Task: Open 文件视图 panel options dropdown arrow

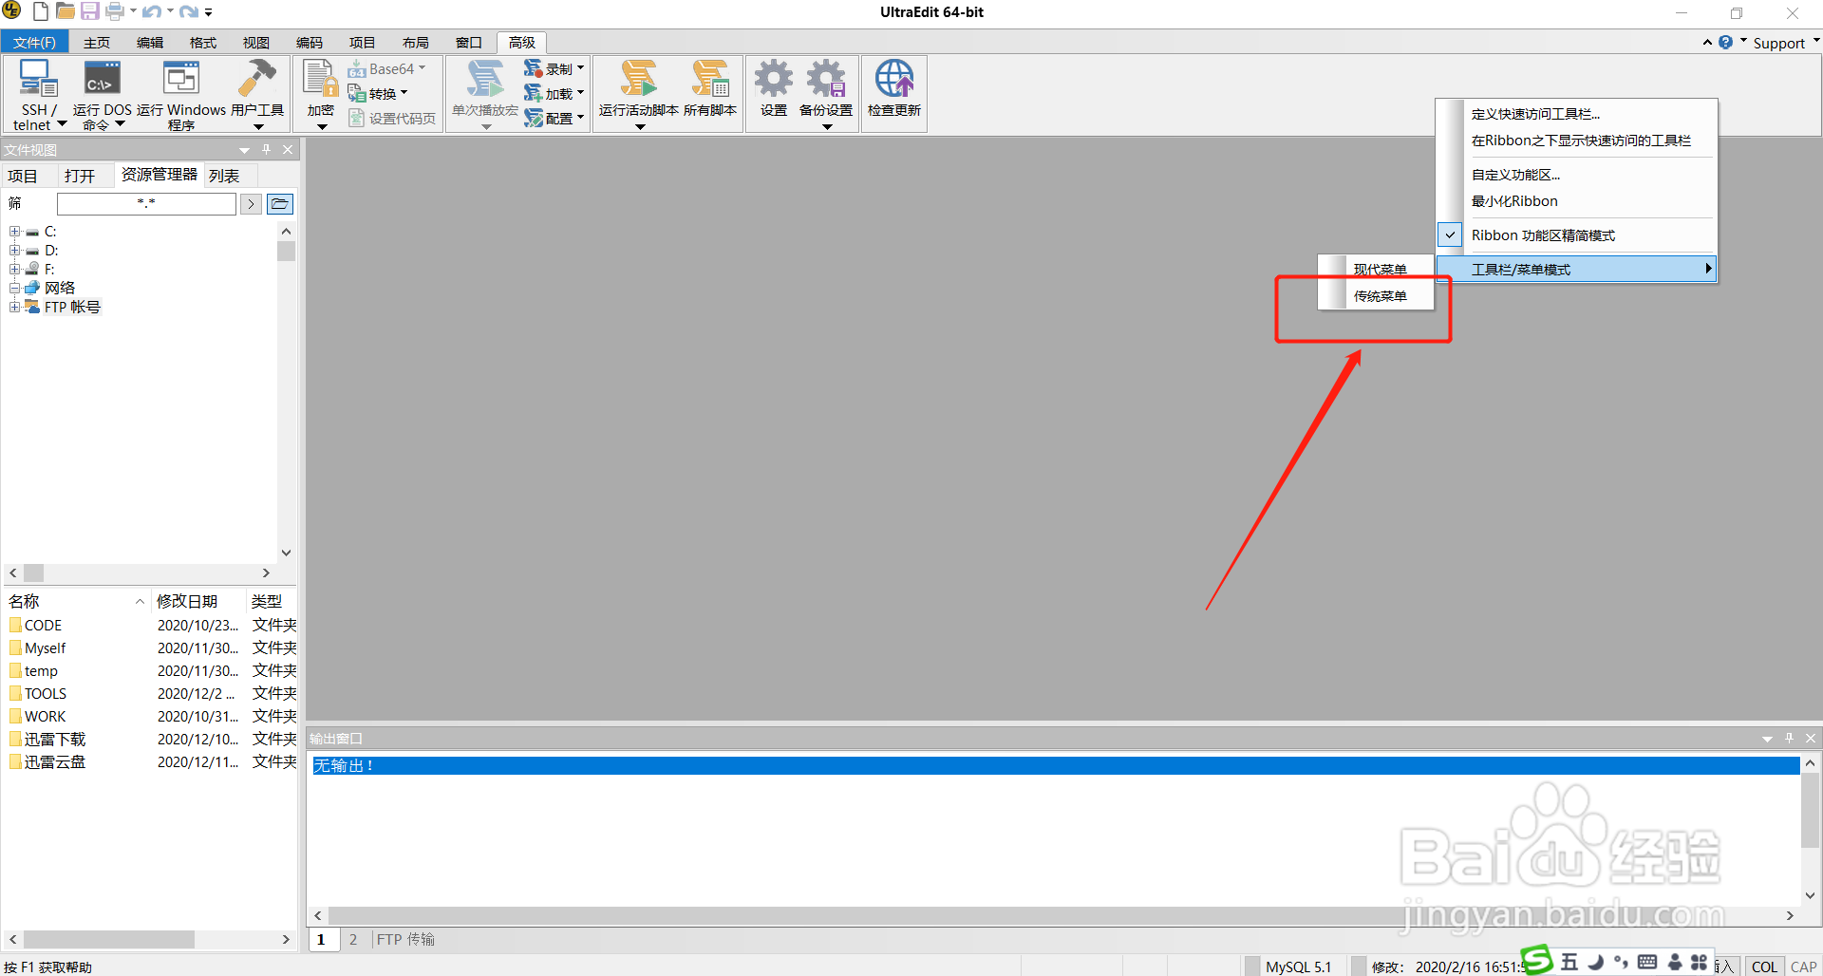Action: pos(244,150)
